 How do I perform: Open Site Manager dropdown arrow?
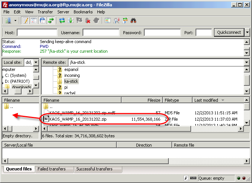click(16, 20)
